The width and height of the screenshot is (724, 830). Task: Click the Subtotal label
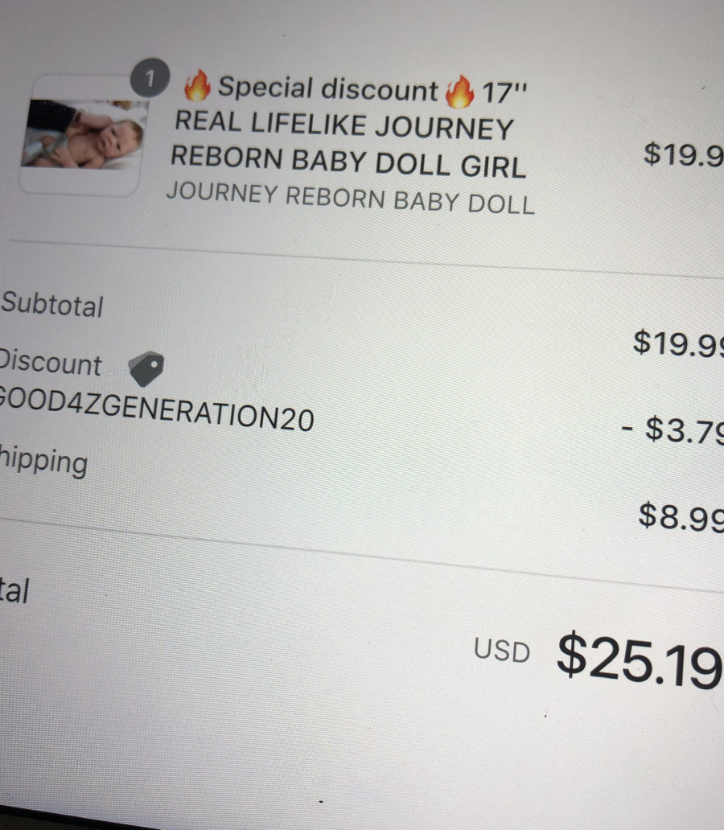click(x=52, y=305)
